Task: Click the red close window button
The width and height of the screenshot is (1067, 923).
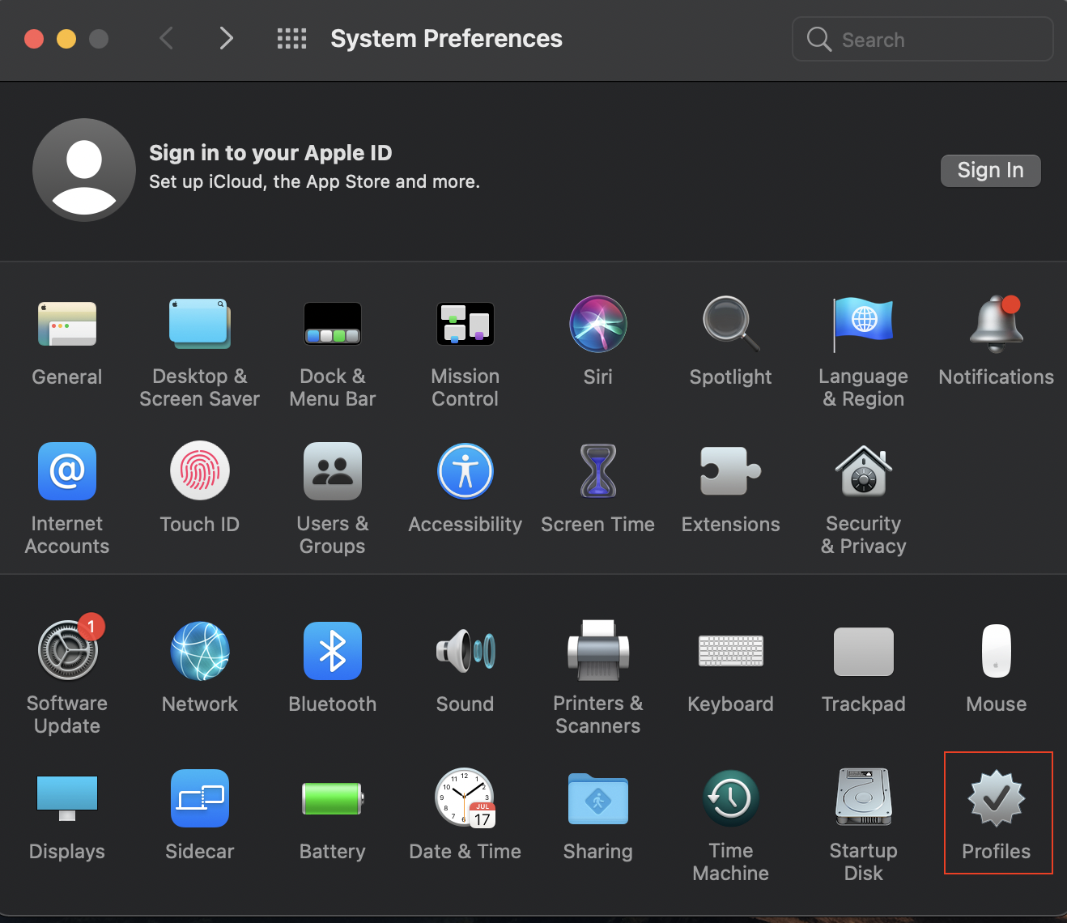Action: point(34,39)
